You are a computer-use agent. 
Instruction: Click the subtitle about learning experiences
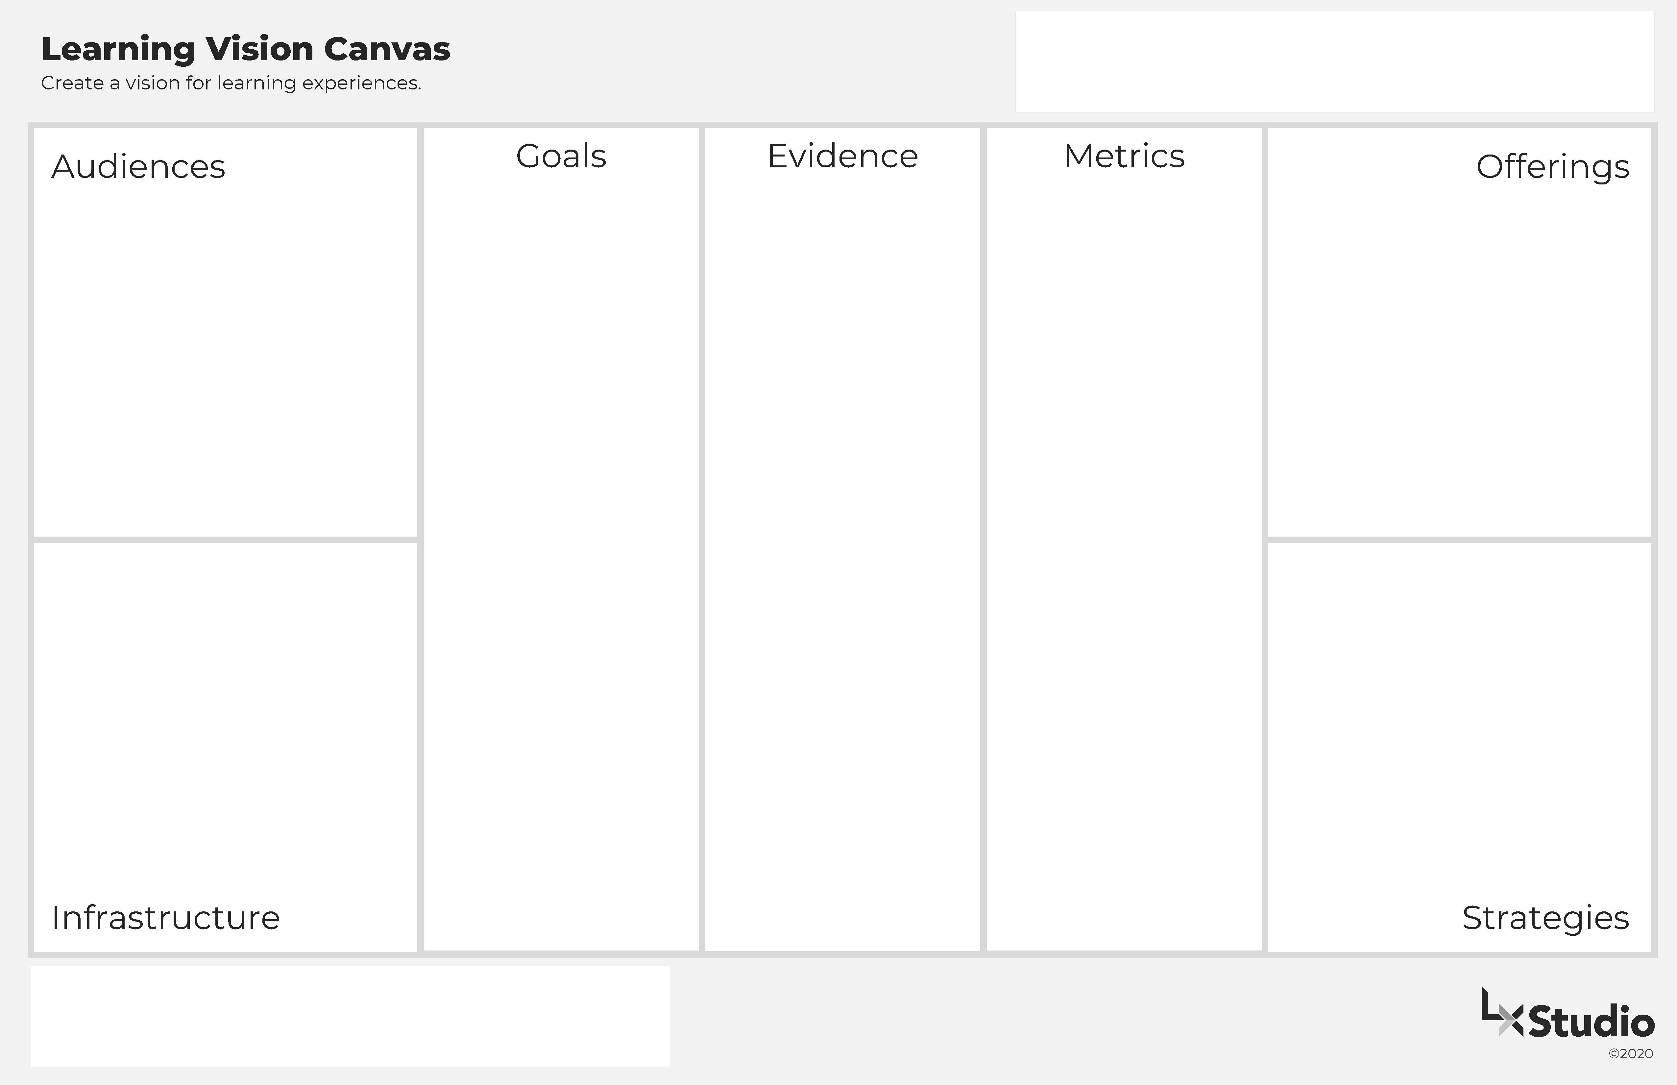click(x=231, y=83)
